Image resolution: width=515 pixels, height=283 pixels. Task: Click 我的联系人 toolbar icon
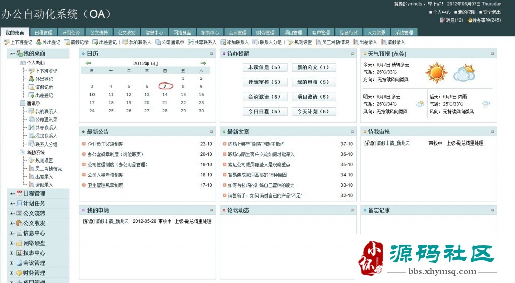tap(125, 42)
